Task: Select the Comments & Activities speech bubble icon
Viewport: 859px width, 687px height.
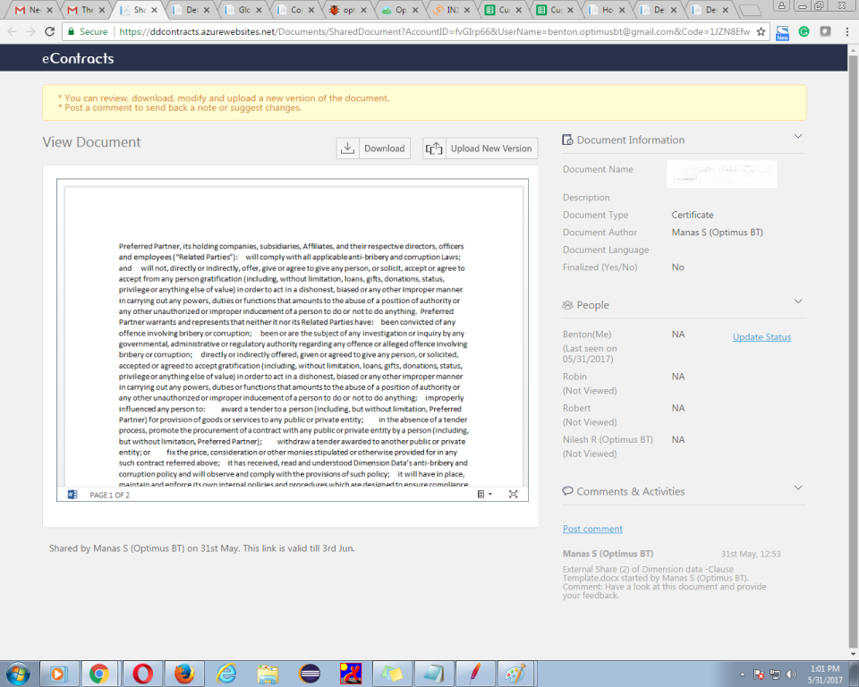Action: coord(567,491)
